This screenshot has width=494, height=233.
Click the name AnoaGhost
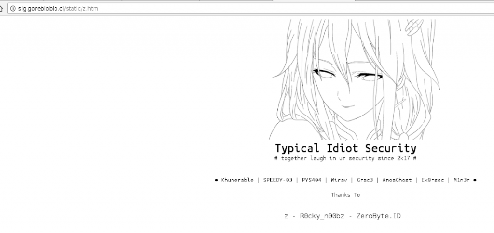coord(397,180)
